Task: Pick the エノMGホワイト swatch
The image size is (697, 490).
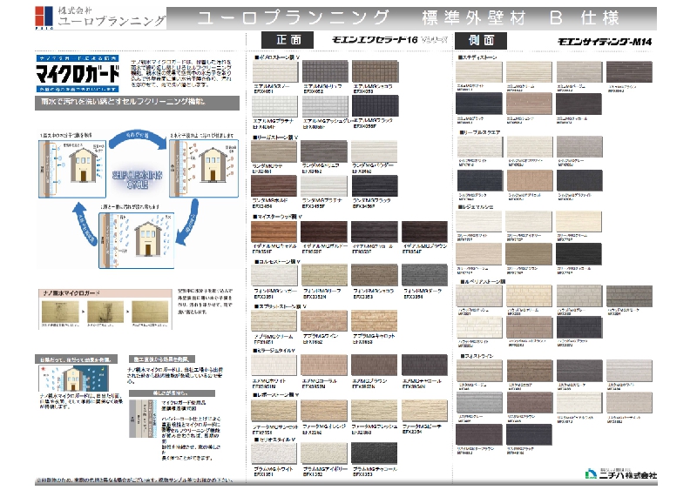Action: (274, 366)
